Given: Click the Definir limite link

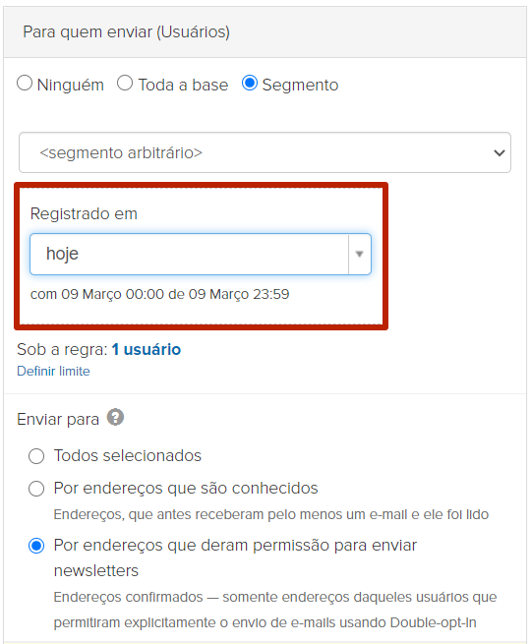Looking at the screenshot, I should [53, 372].
